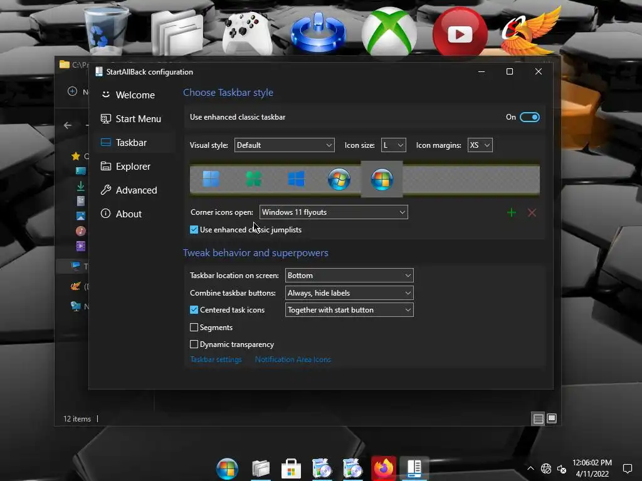
Task: Open the Notification Area Icons link
Action: (293, 359)
